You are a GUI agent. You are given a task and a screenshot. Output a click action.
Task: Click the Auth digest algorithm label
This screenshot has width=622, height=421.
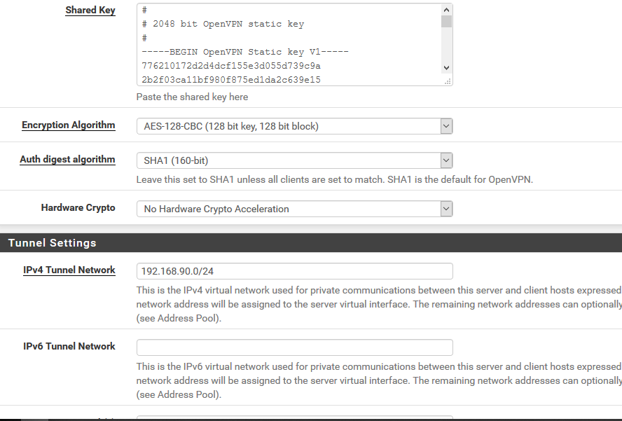click(67, 160)
